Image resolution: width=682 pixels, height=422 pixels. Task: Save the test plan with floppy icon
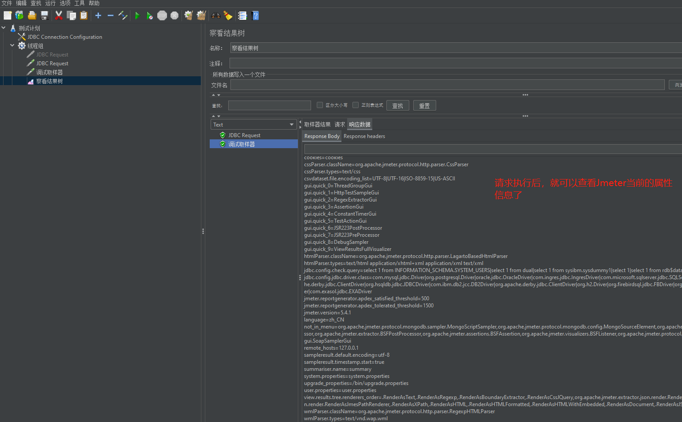pos(44,15)
